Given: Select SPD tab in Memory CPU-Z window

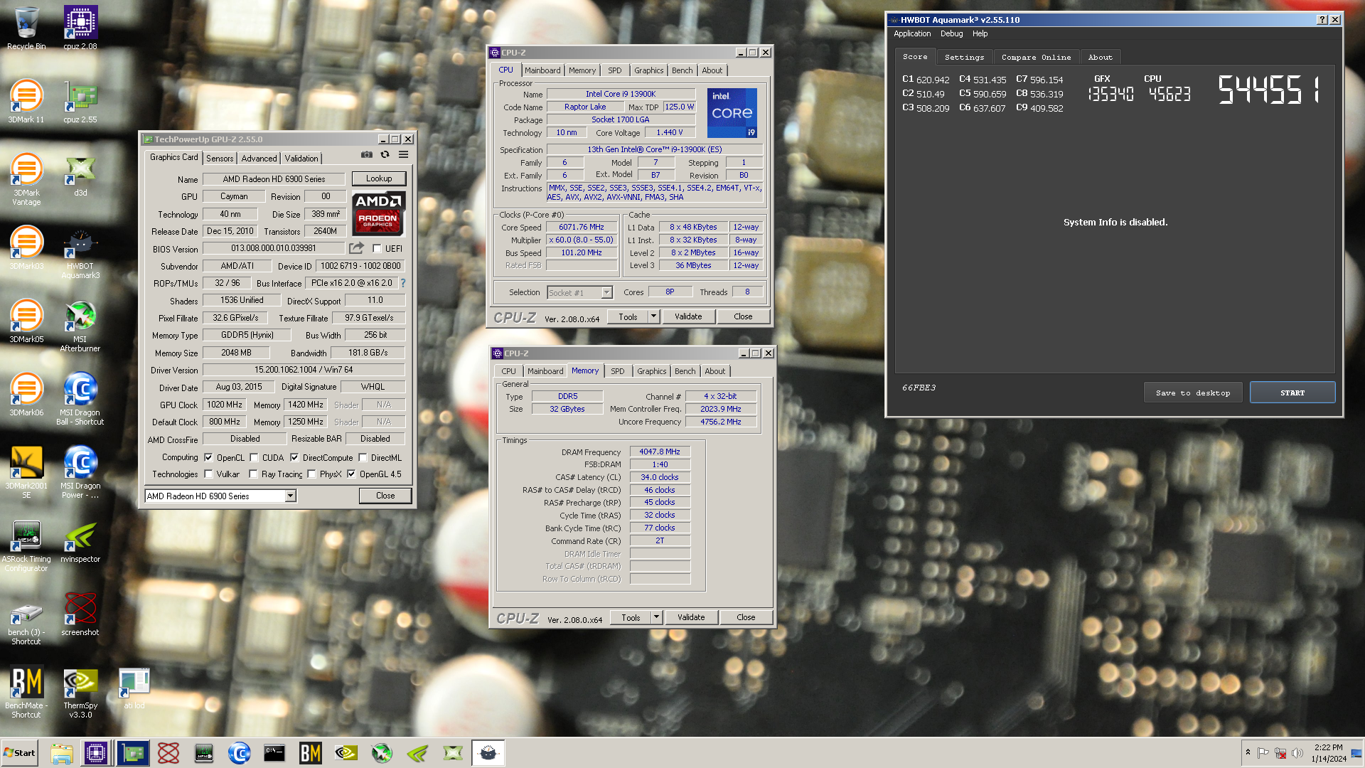Looking at the screenshot, I should coord(618,371).
